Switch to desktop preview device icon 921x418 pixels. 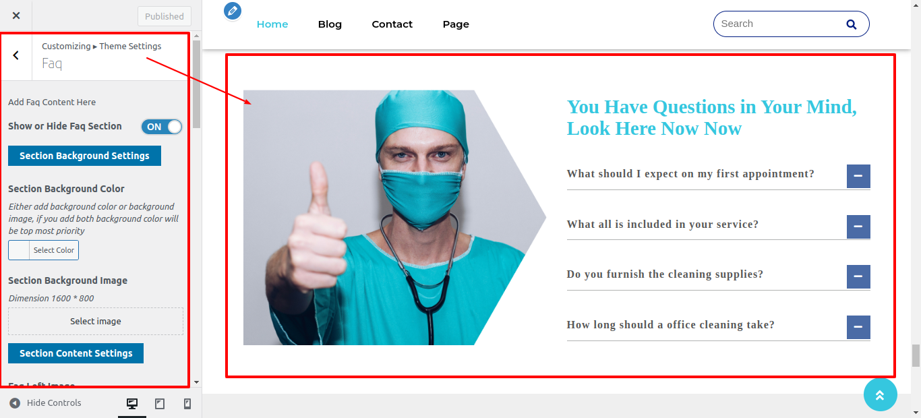pyautogui.click(x=132, y=404)
